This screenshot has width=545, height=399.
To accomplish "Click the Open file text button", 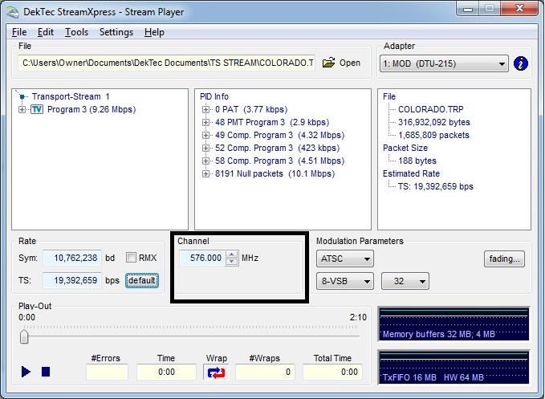I will (x=350, y=63).
